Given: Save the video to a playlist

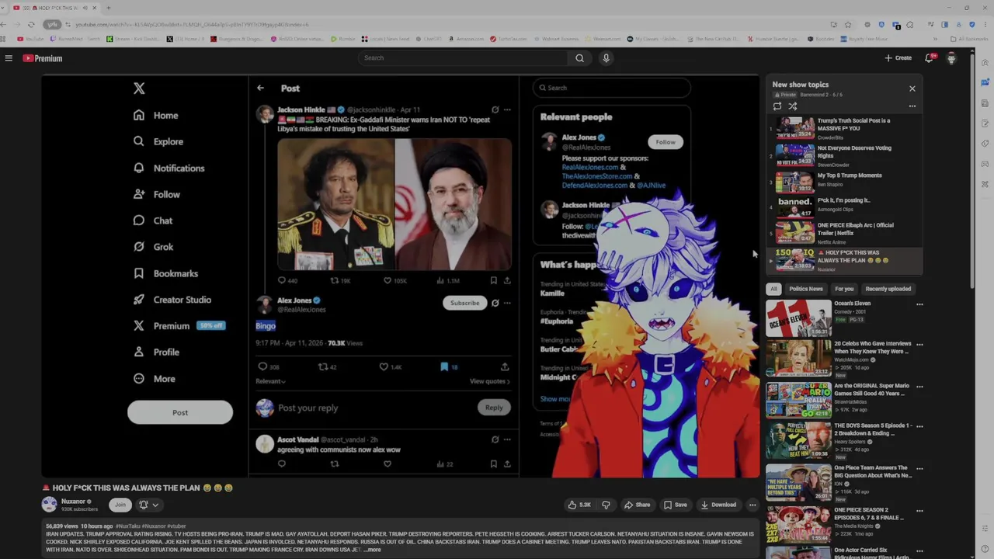Looking at the screenshot, I should click(x=675, y=505).
